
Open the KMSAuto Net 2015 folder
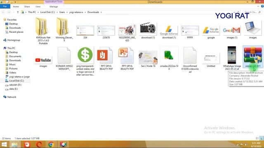[x=43, y=31]
